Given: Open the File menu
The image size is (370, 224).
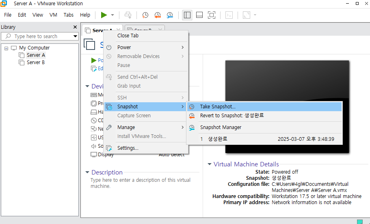Looking at the screenshot, I should click(x=8, y=15).
